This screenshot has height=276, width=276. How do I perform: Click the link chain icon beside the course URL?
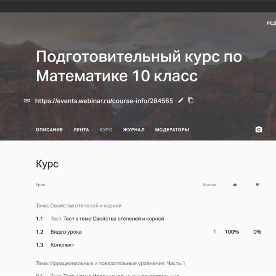pyautogui.click(x=27, y=101)
